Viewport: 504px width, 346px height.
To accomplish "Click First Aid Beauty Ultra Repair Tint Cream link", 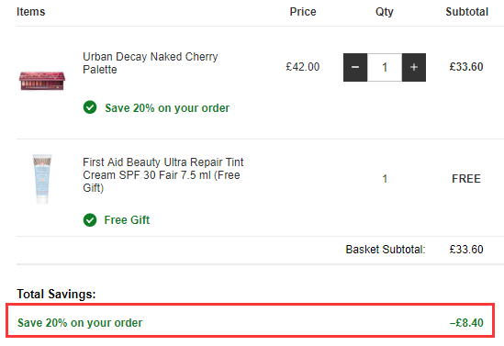I will coord(163,174).
